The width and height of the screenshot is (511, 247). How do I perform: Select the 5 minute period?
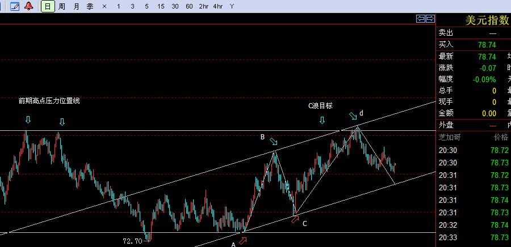146,6
